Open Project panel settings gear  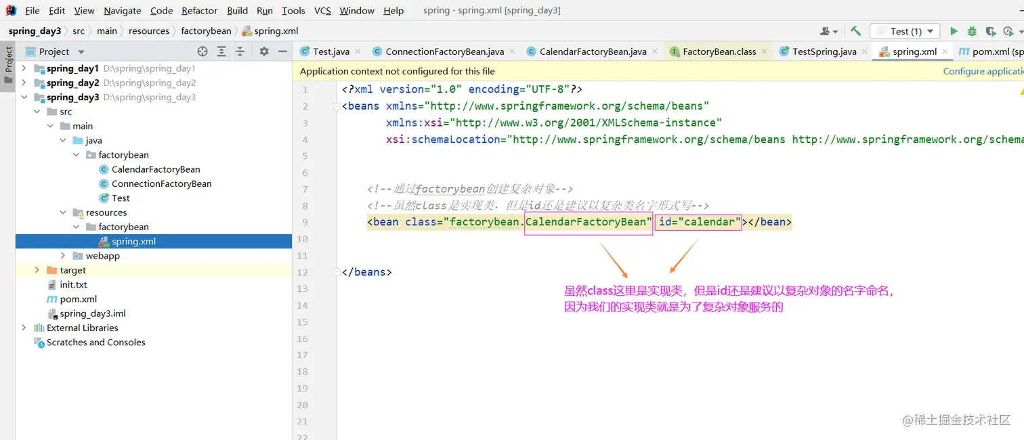264,51
